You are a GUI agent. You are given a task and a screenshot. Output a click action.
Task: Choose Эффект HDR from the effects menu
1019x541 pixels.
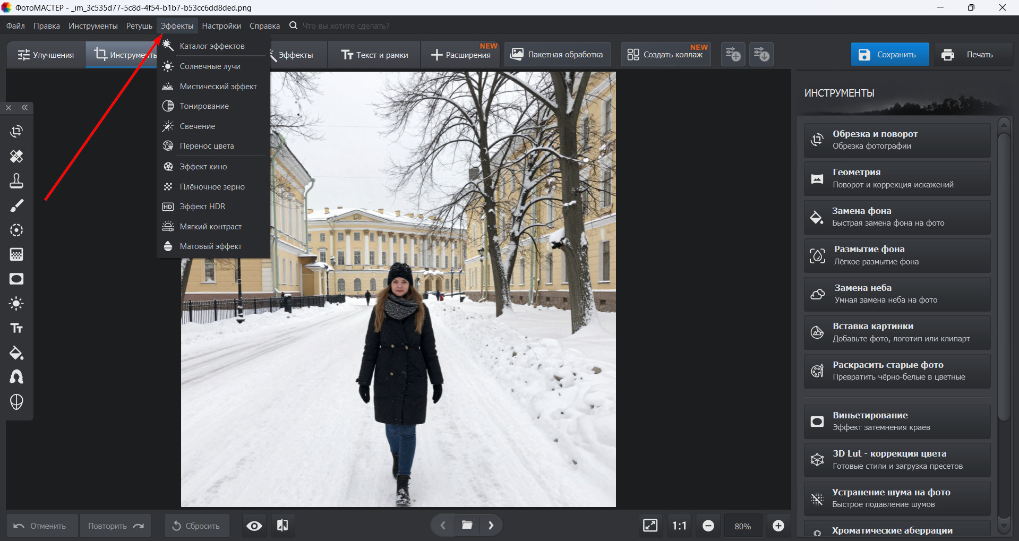[x=202, y=207]
